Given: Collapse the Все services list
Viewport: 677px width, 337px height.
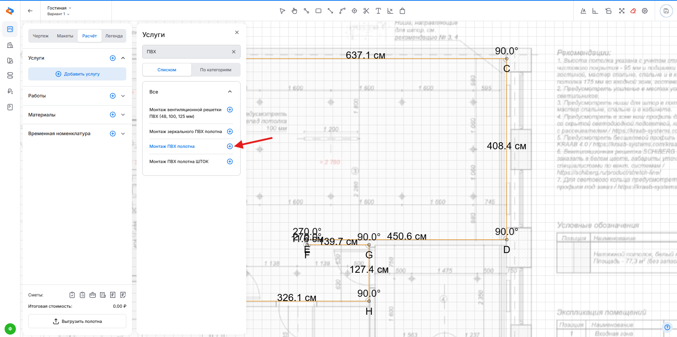Looking at the screenshot, I should click(230, 92).
